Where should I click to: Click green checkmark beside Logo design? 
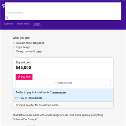tap(14, 47)
